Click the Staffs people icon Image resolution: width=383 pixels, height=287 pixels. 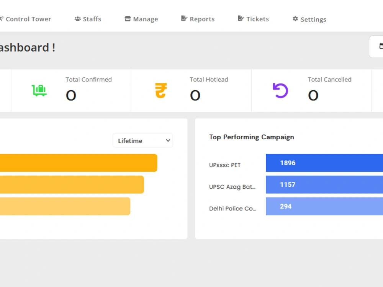pyautogui.click(x=77, y=19)
